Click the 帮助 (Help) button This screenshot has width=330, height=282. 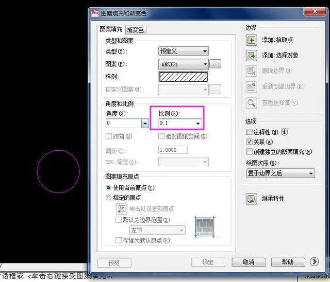coord(288,262)
